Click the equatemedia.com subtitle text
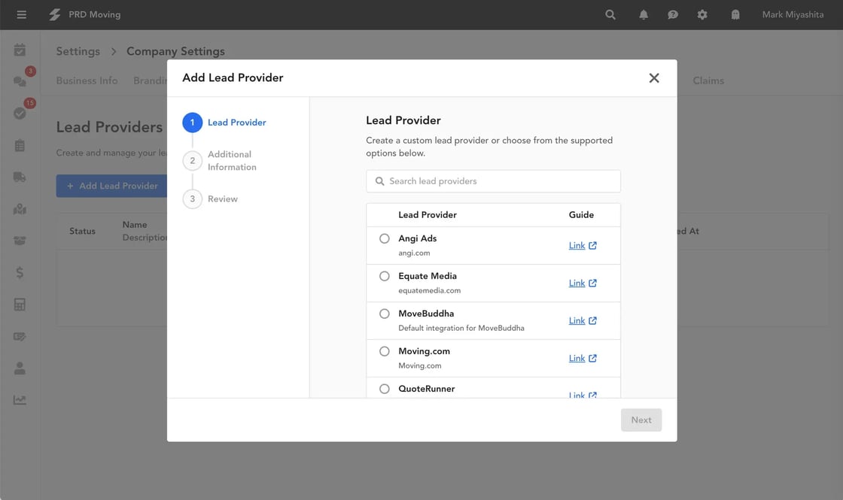Screen dimensions: 843x500 [430, 290]
